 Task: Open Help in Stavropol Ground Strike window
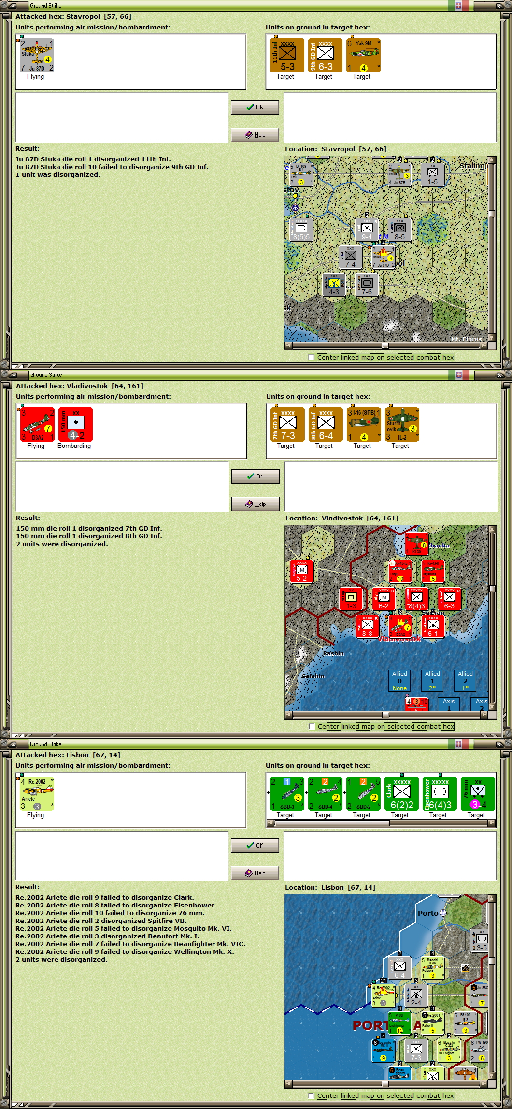pyautogui.click(x=255, y=135)
